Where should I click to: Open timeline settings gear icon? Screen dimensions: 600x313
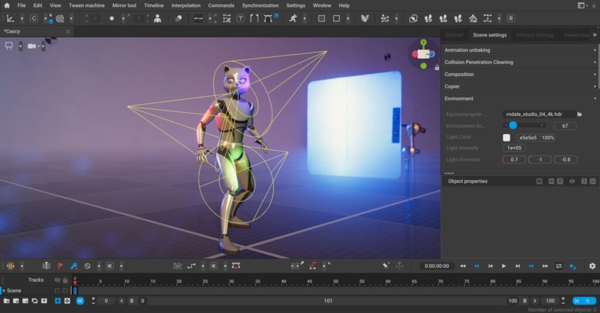(592, 266)
